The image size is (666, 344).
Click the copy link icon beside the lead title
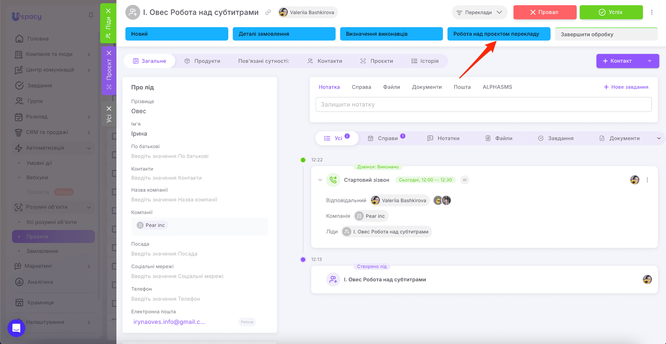point(268,12)
